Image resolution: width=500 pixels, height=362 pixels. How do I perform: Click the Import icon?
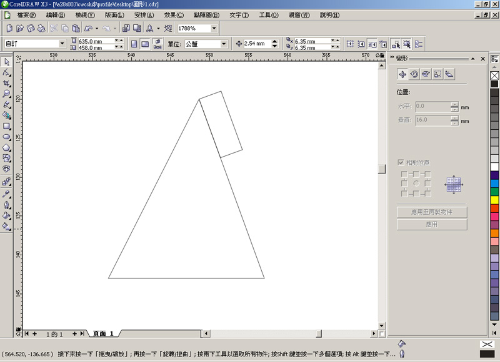(x=126, y=28)
